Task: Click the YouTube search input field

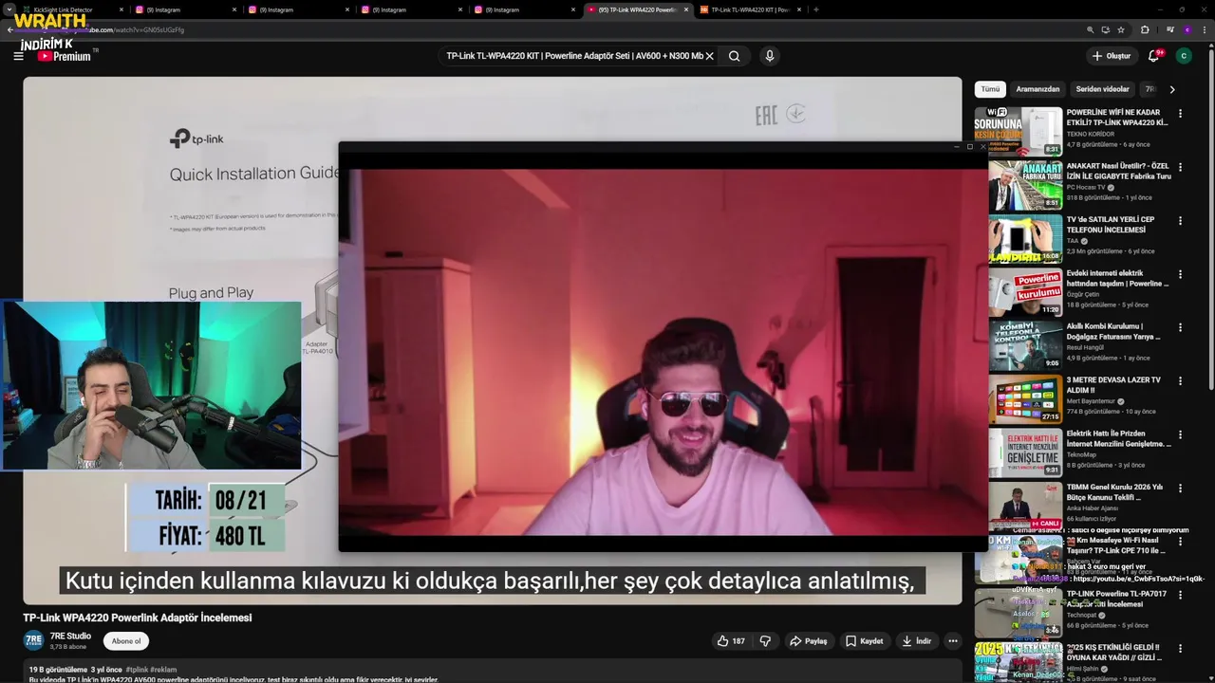Action: click(575, 56)
